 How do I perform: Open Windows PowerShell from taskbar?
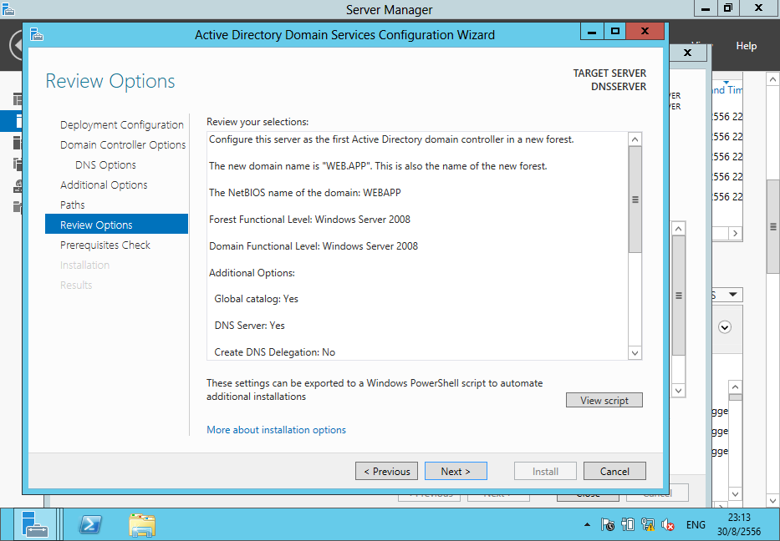90,524
